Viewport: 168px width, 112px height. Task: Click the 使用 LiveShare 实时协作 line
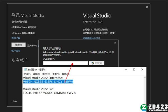click(x=24, y=27)
